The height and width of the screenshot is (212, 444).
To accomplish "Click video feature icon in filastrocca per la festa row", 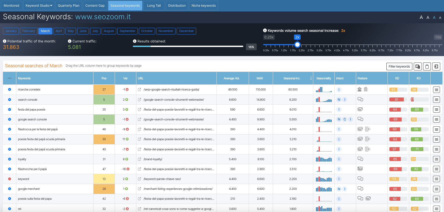I will 367,129.
